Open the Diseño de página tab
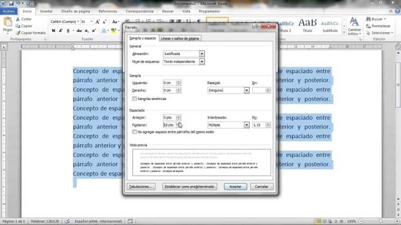Image resolution: width=401 pixels, height=225 pixels. pyautogui.click(x=76, y=11)
